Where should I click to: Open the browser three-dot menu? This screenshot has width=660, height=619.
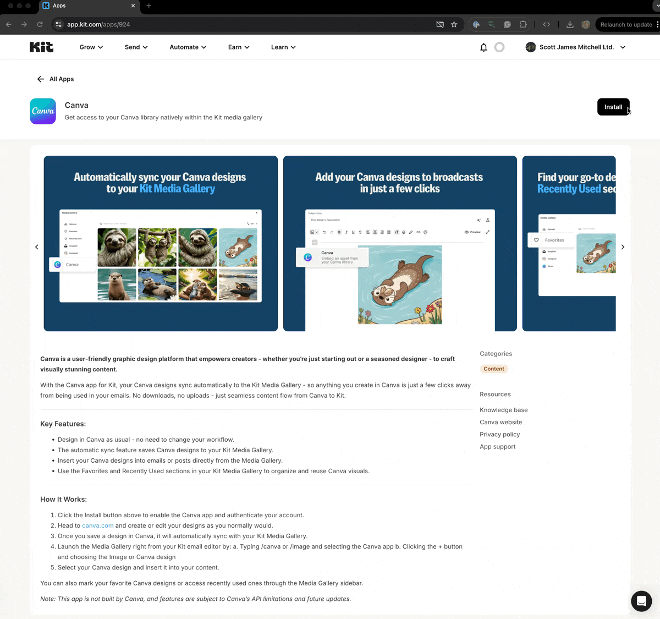657,25
